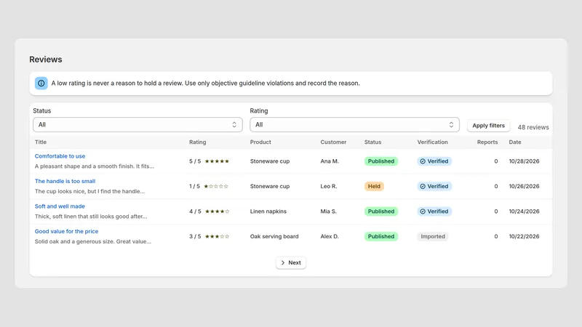Click the Status column header
Image resolution: width=582 pixels, height=327 pixels.
[372, 142]
